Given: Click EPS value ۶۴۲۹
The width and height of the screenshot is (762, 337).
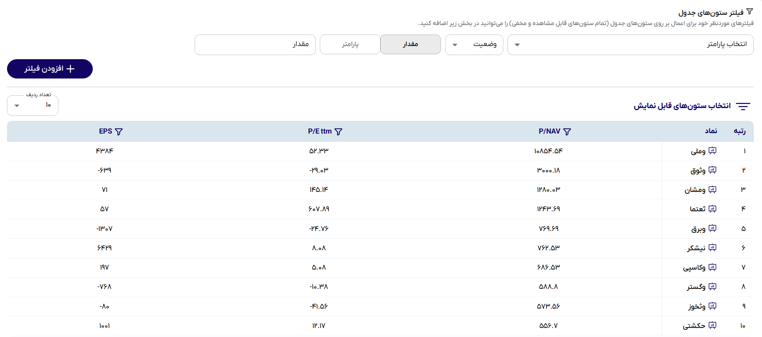Looking at the screenshot, I should pyautogui.click(x=105, y=248).
